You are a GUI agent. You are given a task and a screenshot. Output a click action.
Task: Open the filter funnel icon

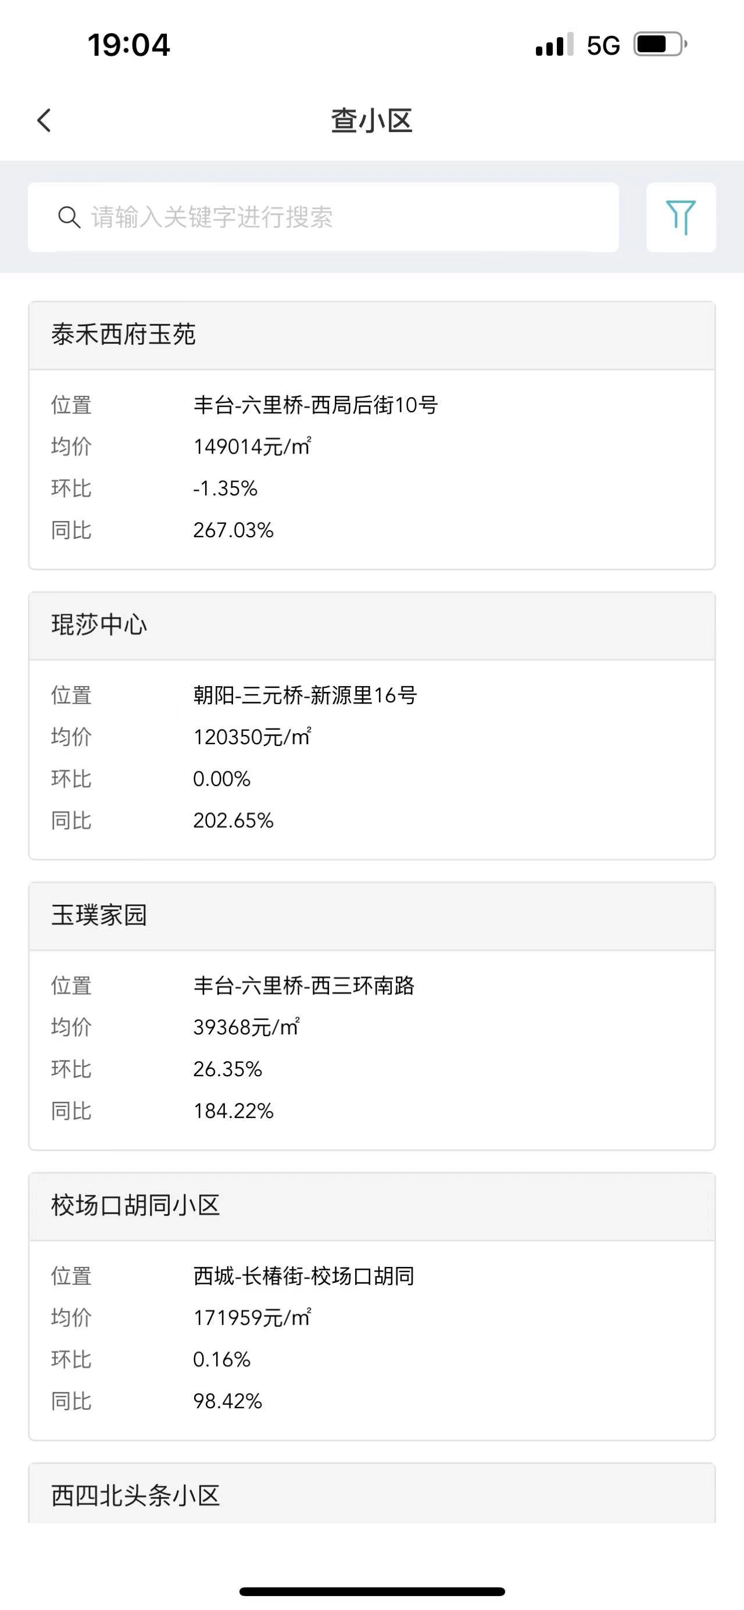coord(681,217)
